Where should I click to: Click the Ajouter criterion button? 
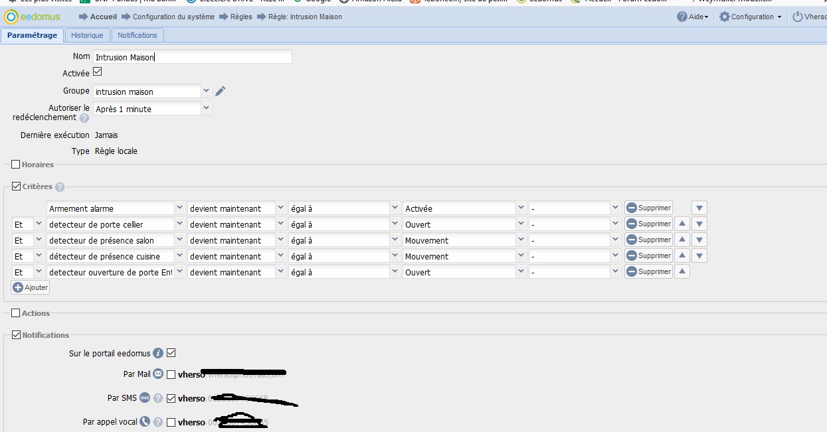tap(31, 287)
